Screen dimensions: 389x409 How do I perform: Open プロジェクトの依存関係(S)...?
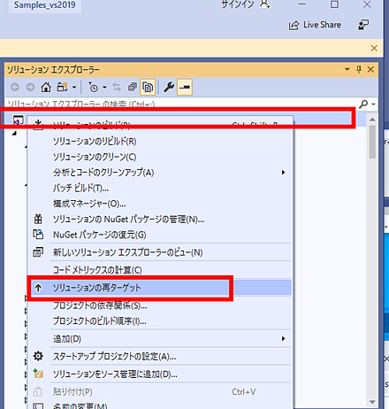[x=161, y=305]
